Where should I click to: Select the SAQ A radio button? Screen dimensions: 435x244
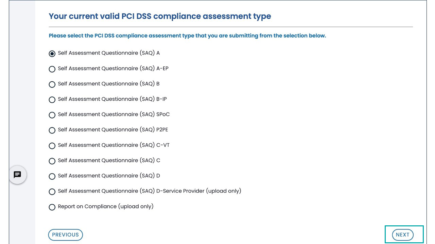52,54
